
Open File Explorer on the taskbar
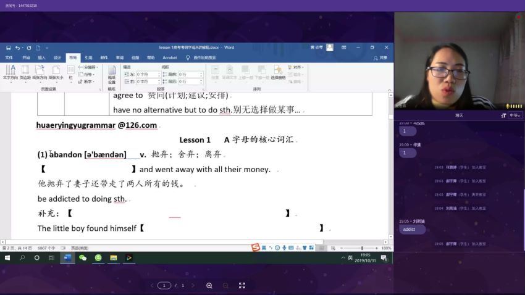pos(114,257)
